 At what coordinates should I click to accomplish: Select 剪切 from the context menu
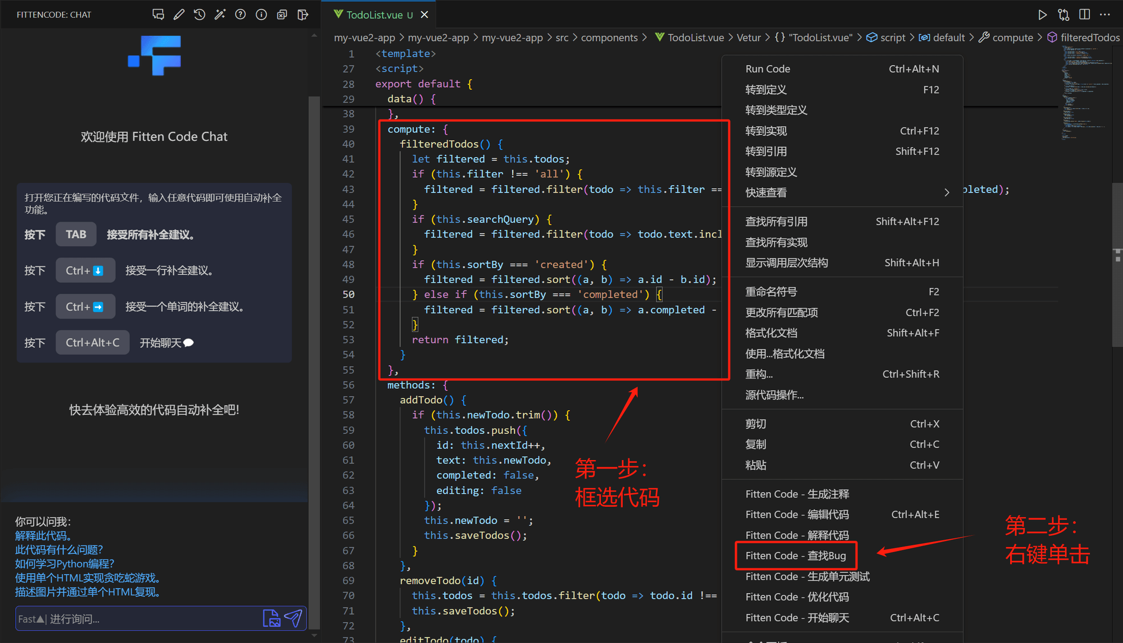click(842, 424)
